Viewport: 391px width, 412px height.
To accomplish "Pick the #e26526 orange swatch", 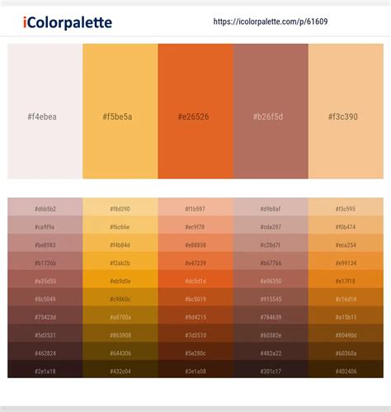I will point(195,111).
